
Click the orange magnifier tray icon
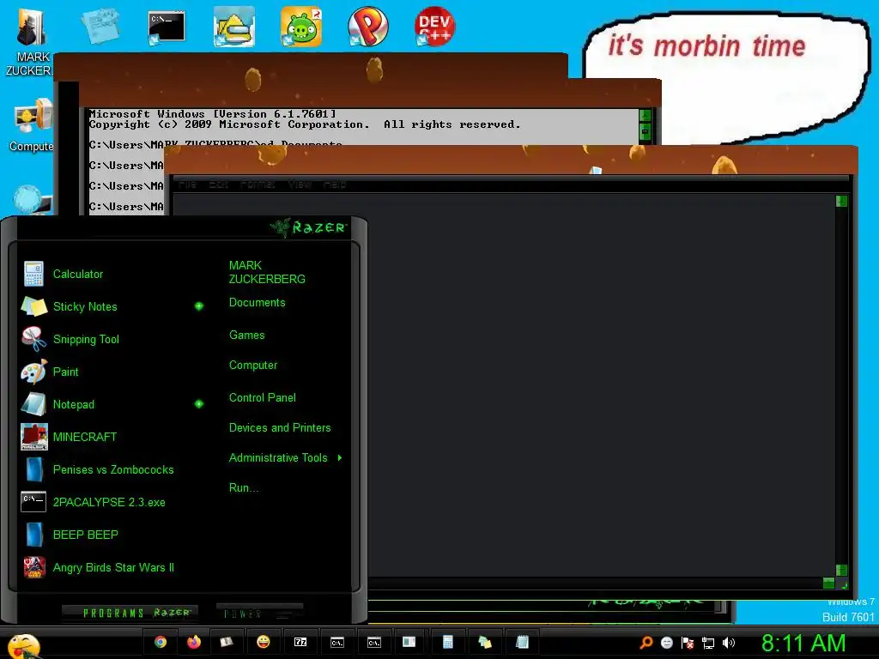(x=646, y=643)
